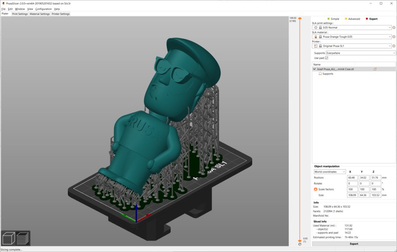Switch to the 3D editor view cube icon

click(x=9, y=238)
